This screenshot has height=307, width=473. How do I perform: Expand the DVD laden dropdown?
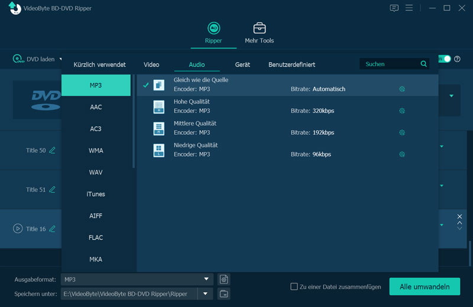[60, 59]
